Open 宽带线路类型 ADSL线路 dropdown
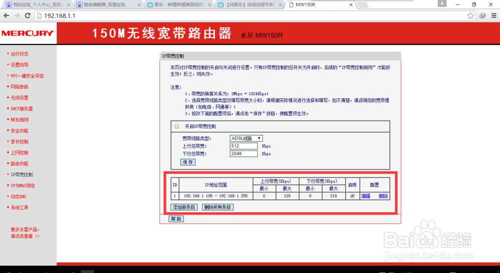Viewport: 500px width, 273px height. coord(246,138)
